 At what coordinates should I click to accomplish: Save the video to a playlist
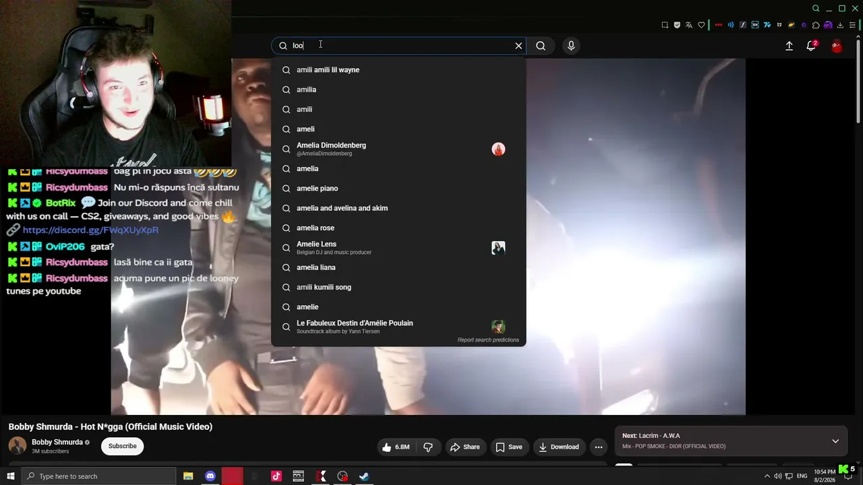(509, 447)
